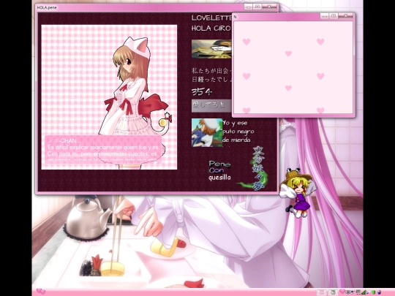Screen dimensions: 395x296
Task: Click the blue mouse tray icon
Action: [379, 292]
